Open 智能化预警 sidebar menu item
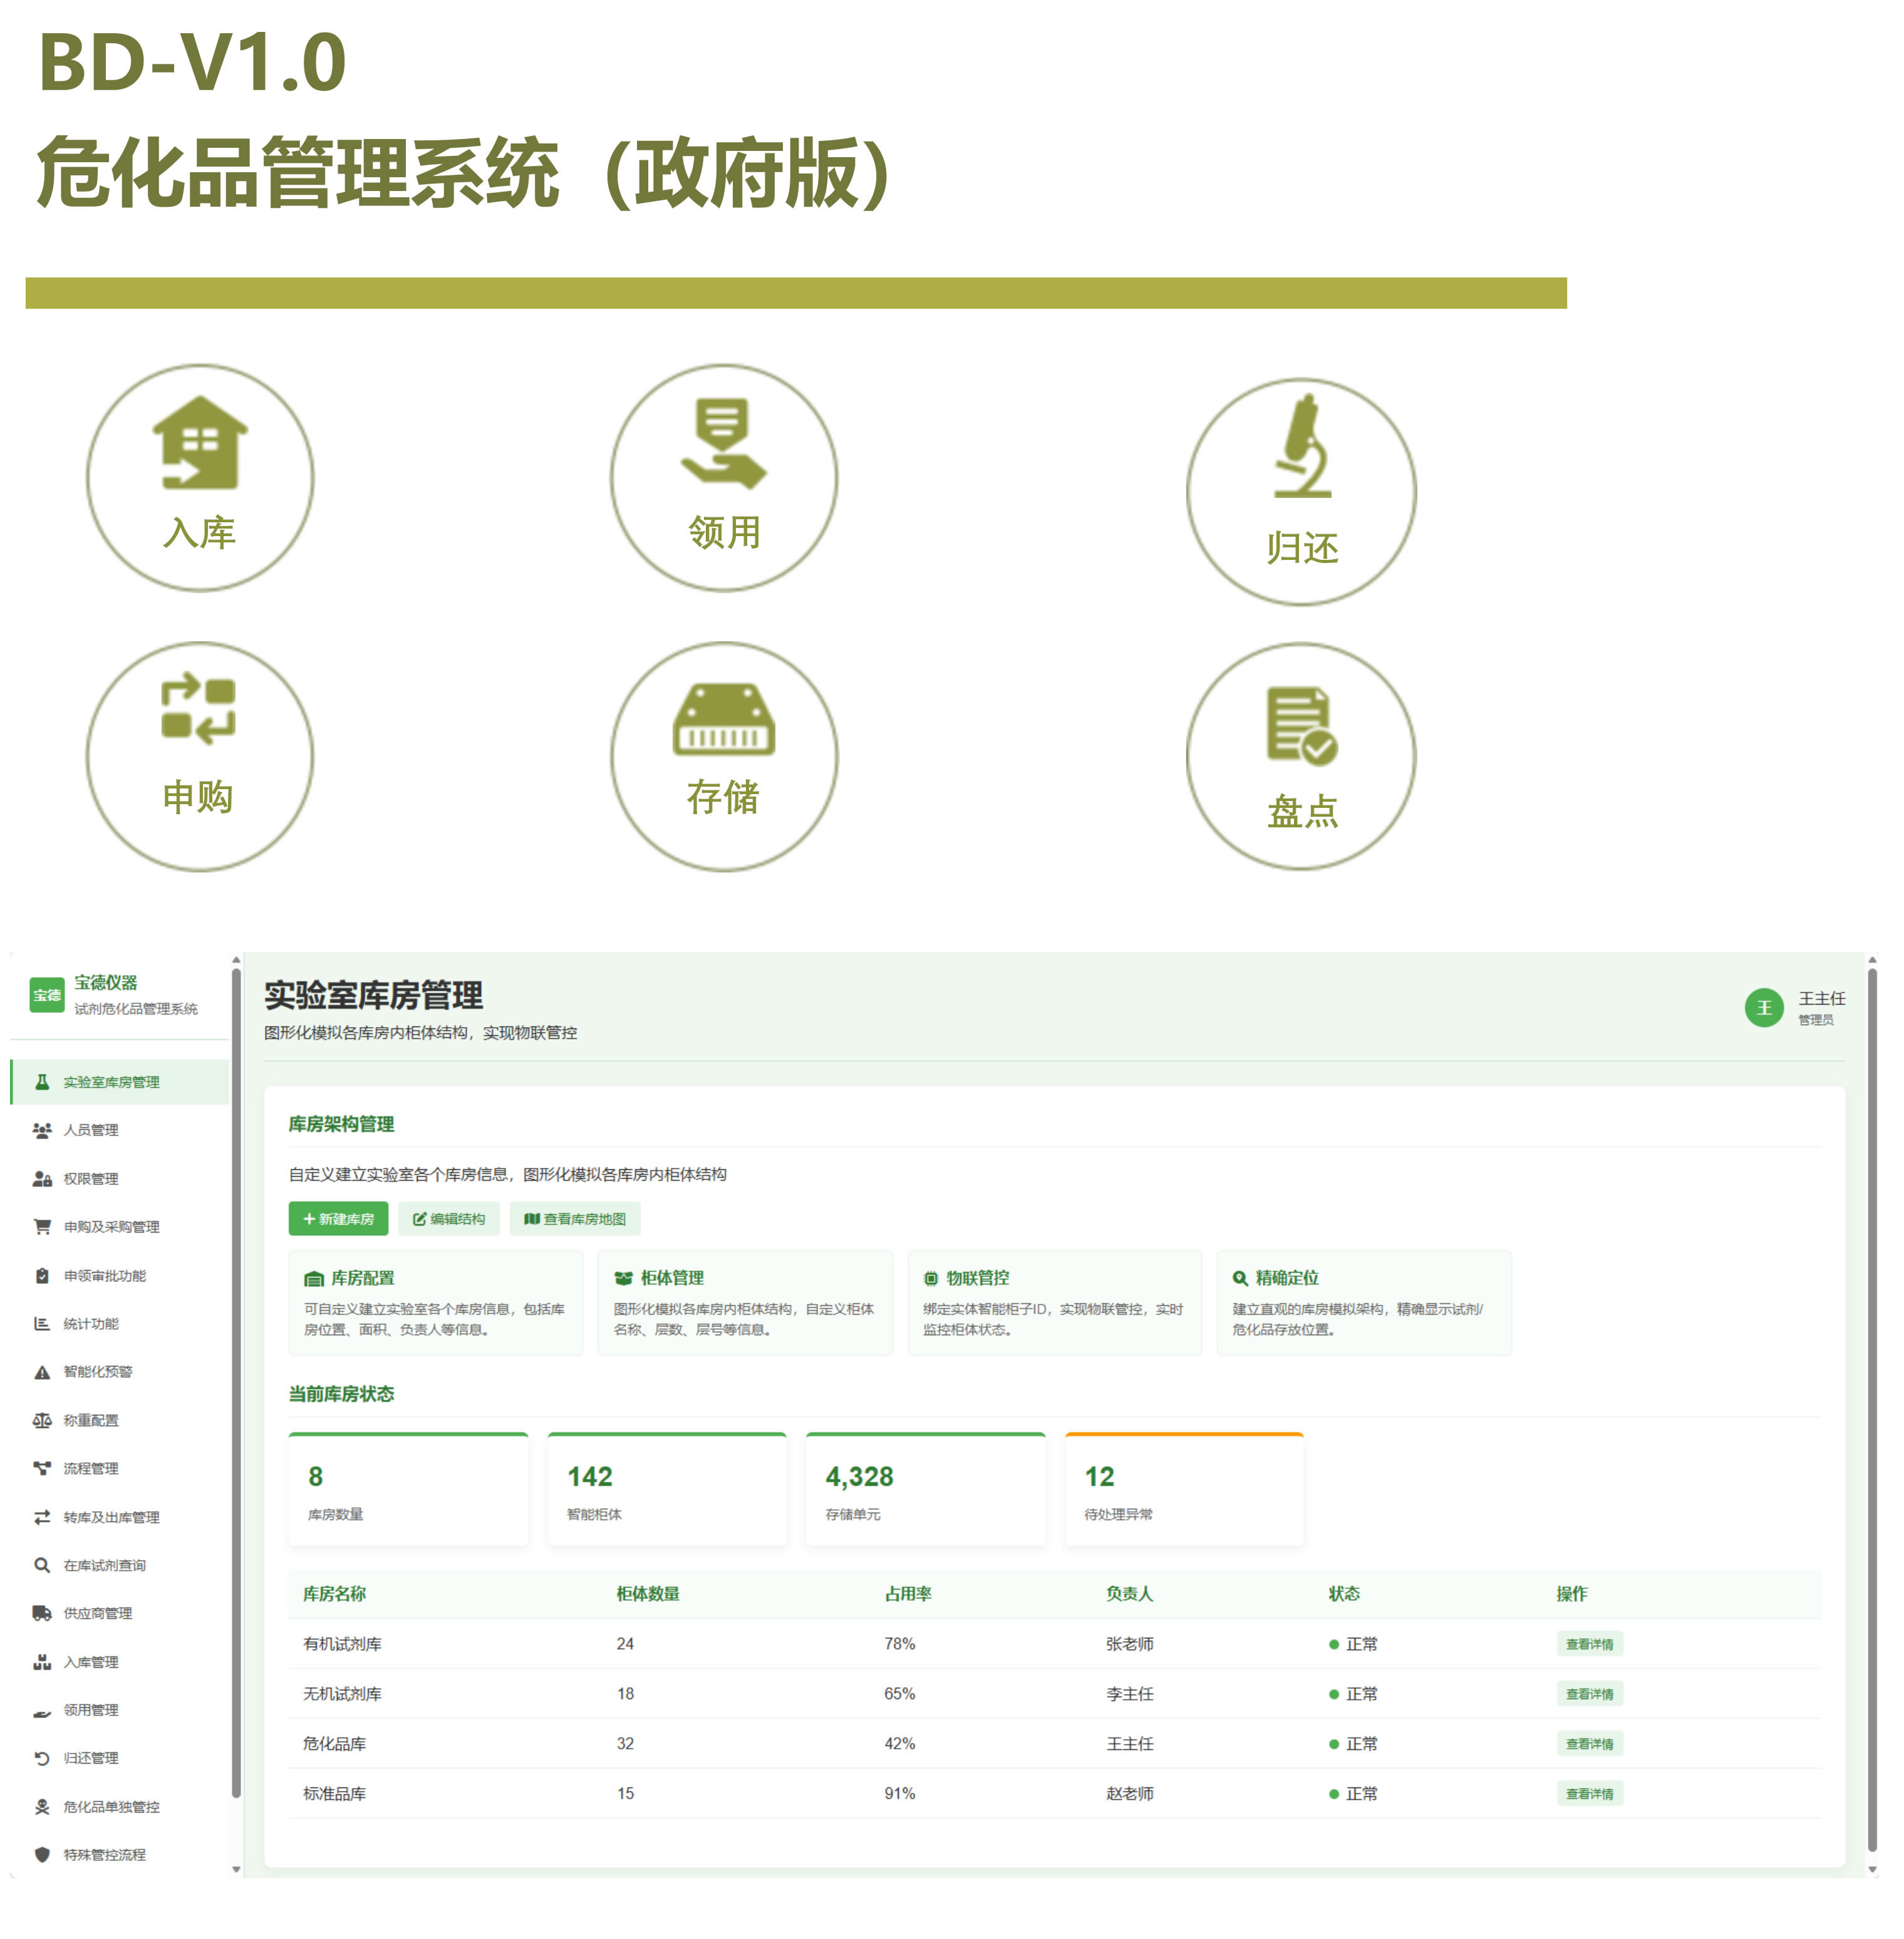The height and width of the screenshot is (1939, 1904). (x=97, y=1371)
